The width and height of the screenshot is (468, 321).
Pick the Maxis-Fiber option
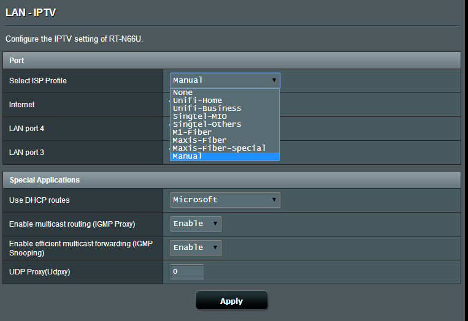tap(224, 140)
